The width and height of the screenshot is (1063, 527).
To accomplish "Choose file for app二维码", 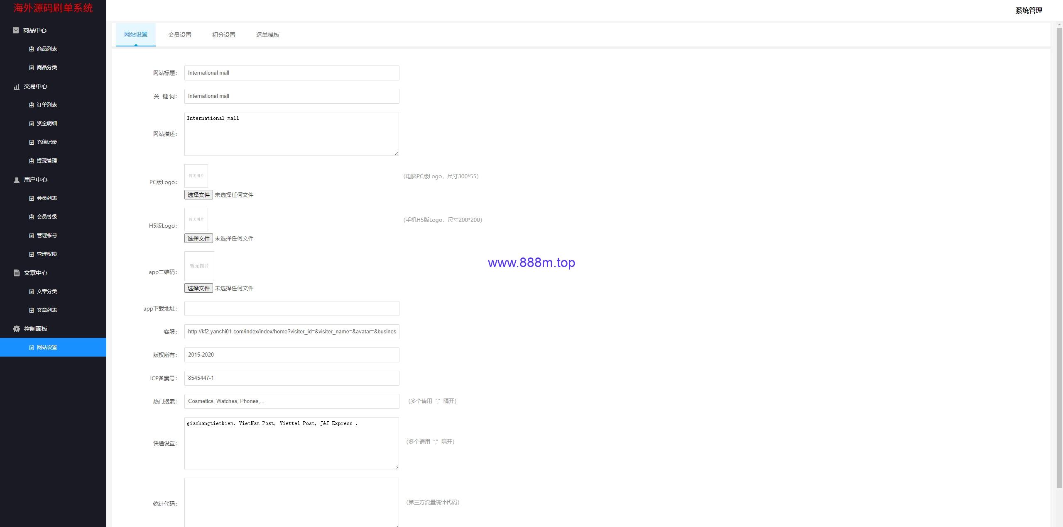I will point(198,288).
